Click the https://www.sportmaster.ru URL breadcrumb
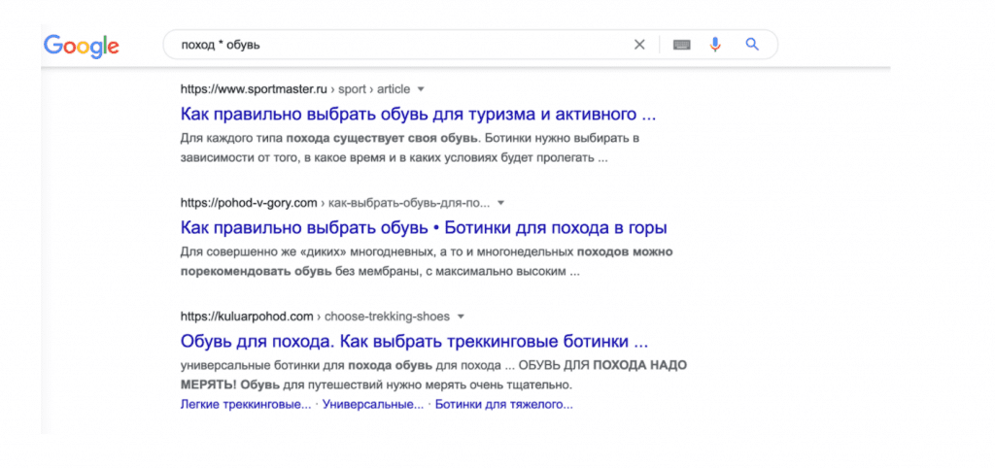995x468 pixels. pos(253,89)
